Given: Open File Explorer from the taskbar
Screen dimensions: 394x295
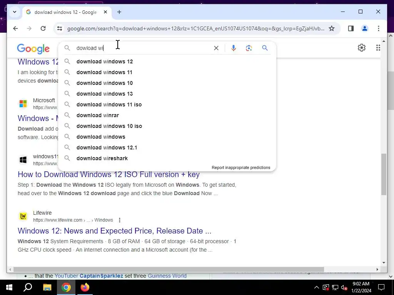Looking at the screenshot, I should 47,287.
